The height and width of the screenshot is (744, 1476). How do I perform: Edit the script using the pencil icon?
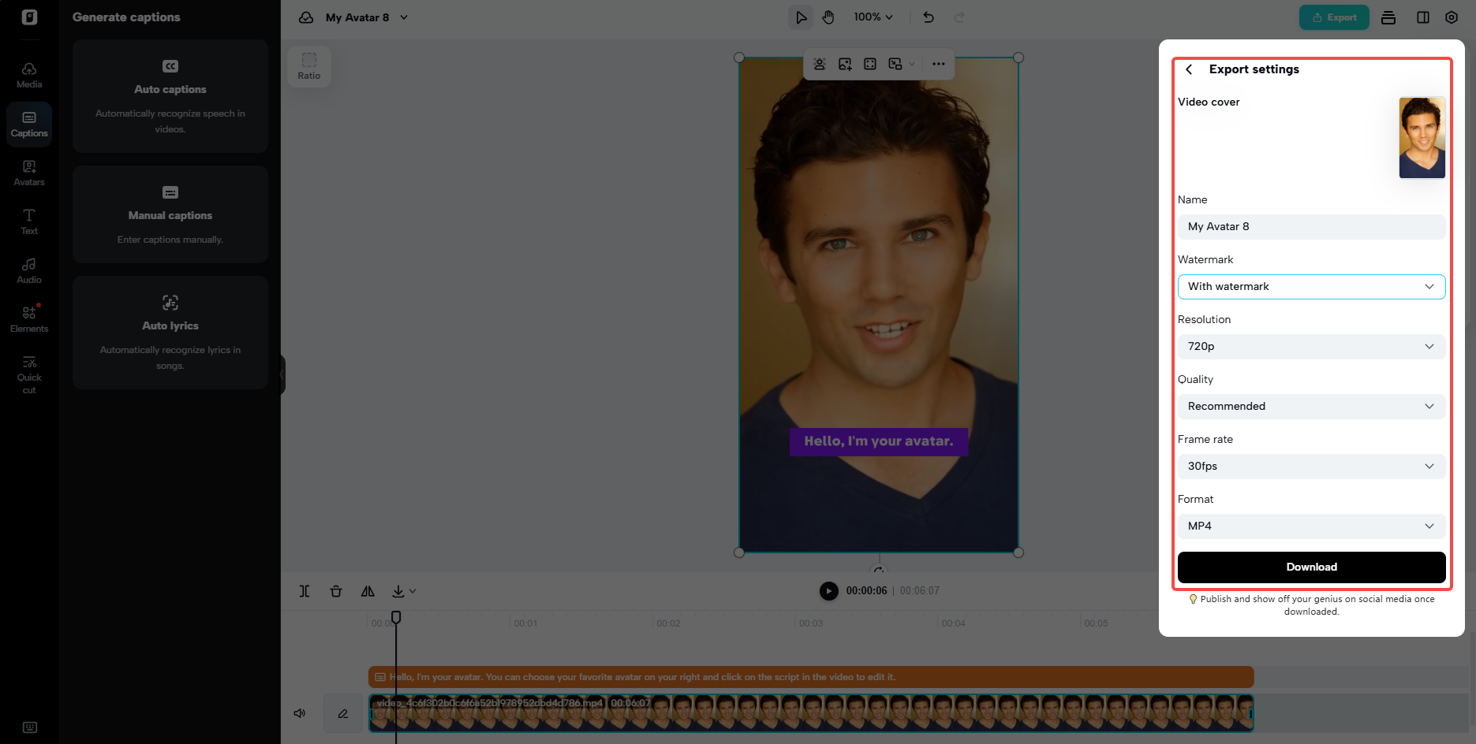point(342,713)
